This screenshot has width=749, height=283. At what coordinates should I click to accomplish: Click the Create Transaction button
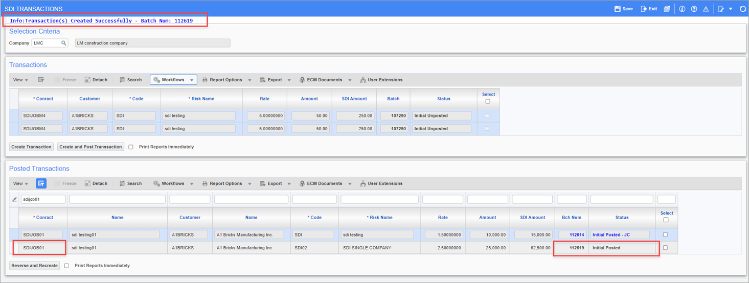tap(31, 147)
